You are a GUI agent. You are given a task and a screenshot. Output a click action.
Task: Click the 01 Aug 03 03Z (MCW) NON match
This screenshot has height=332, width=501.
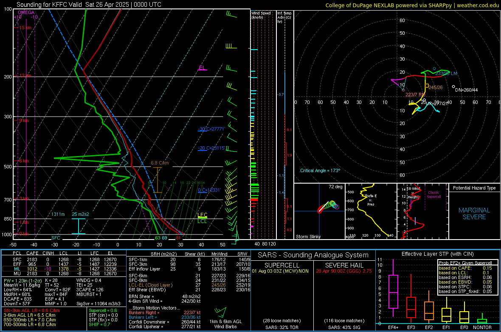(280, 271)
